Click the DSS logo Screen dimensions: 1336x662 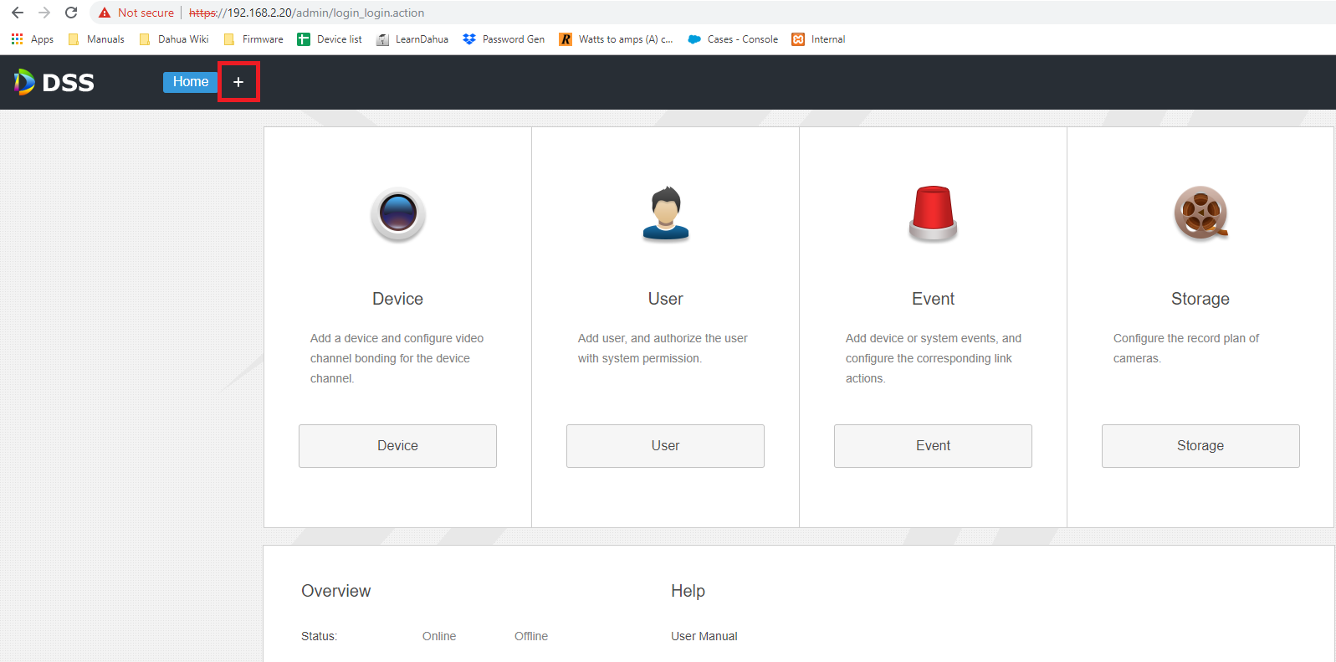click(x=54, y=82)
